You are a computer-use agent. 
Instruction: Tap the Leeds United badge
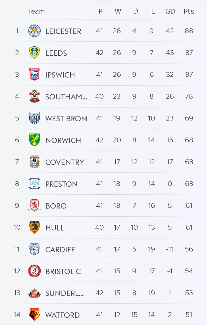34,53
